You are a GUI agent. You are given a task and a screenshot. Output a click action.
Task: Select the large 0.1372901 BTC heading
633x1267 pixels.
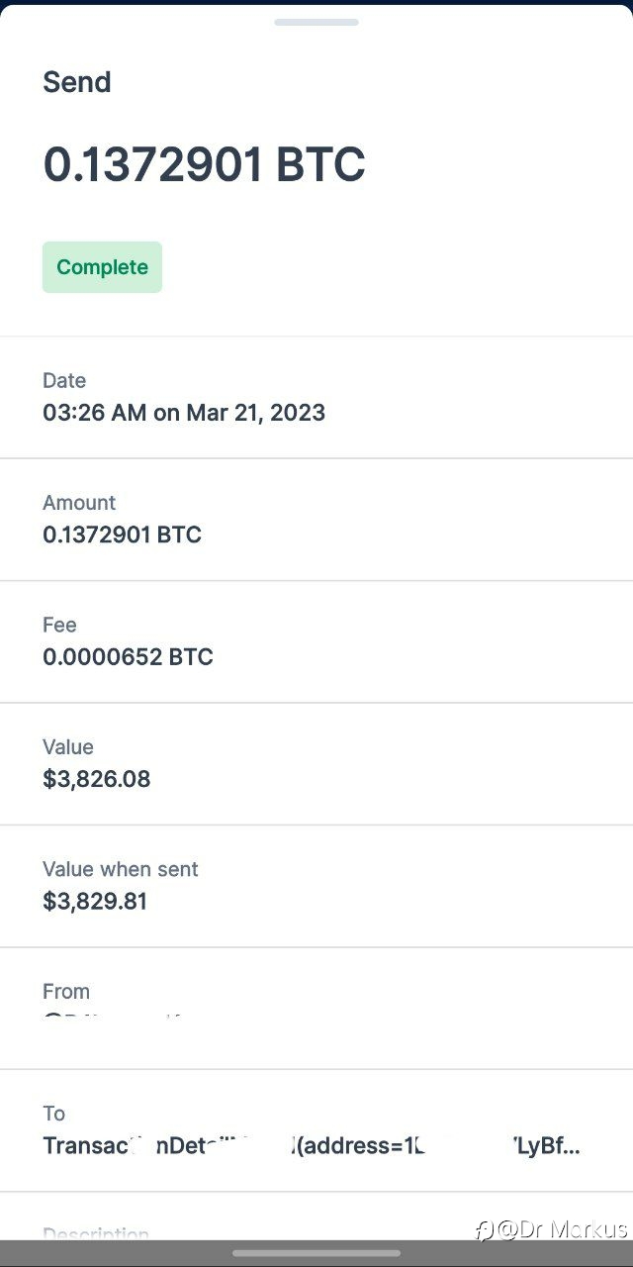pyautogui.click(x=204, y=164)
